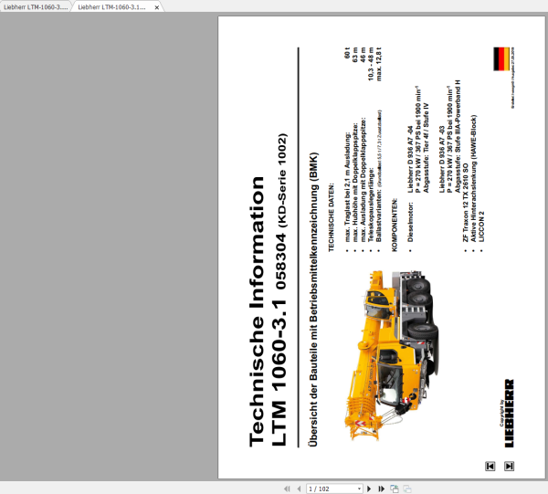Click the German flag on the page
The height and width of the screenshot is (494, 548).
point(501,58)
